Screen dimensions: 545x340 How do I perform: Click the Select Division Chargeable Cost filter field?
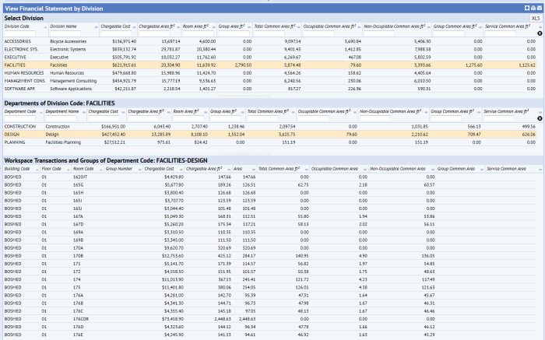click(118, 34)
